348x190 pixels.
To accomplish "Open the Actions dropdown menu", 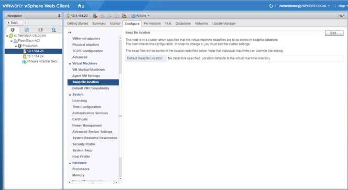I will [x=140, y=16].
